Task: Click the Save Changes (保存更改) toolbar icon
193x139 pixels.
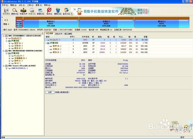Action: pos(6,11)
